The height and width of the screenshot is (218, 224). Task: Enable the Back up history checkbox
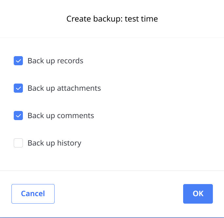tap(18, 143)
